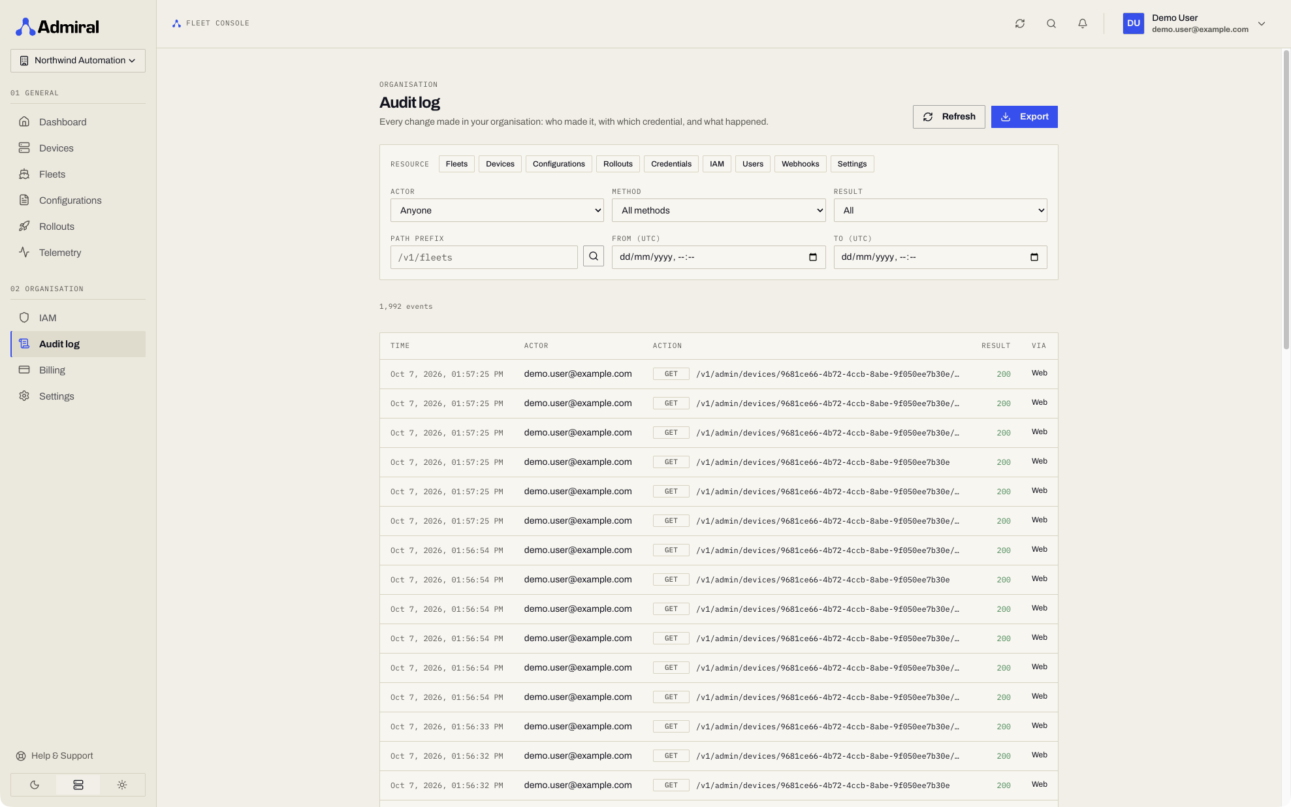1291x807 pixels.
Task: Open Devices in sidebar
Action: [x=78, y=148]
